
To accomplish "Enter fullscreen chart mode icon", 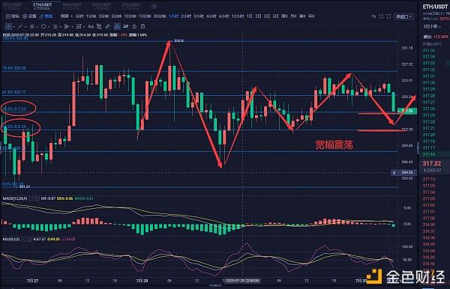I will coord(381,16).
